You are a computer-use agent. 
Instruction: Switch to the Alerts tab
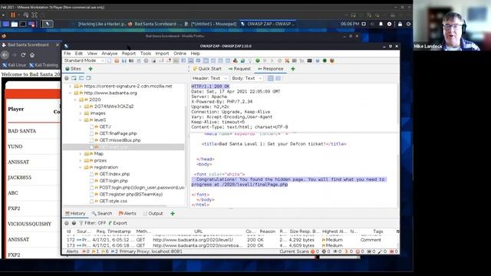127,213
